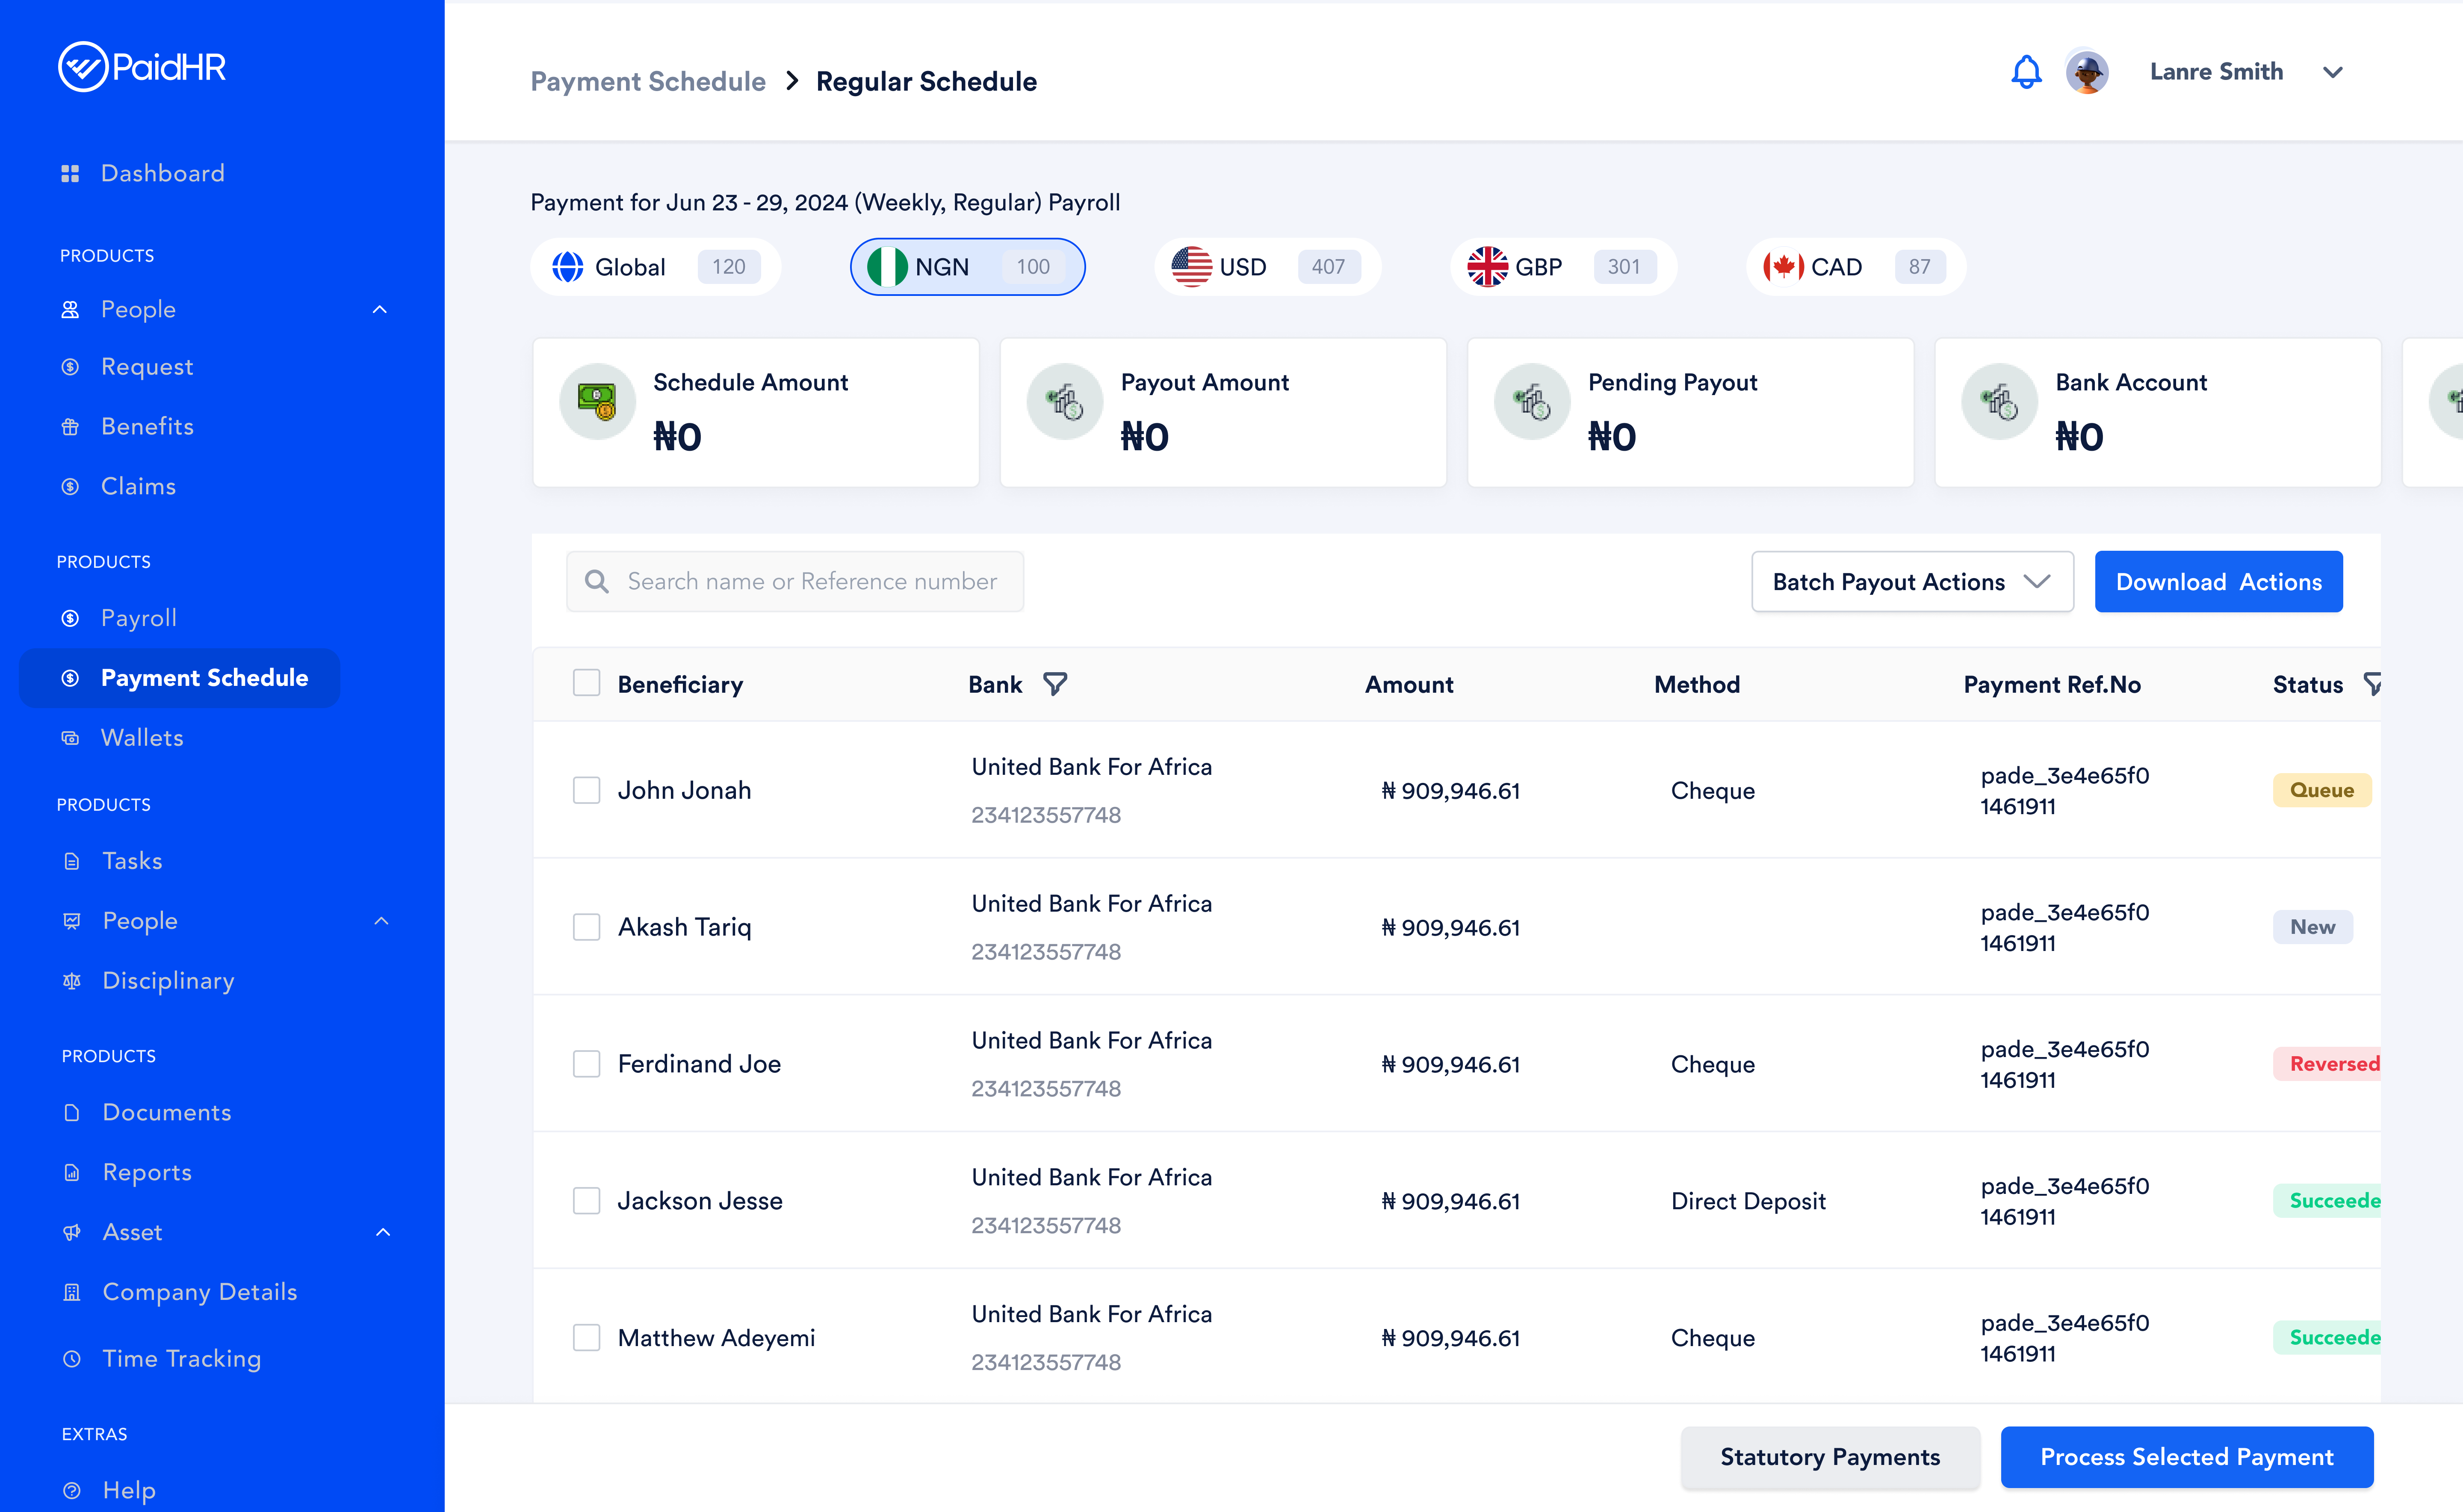Viewport: 2463px width, 1512px height.
Task: Click the Dashboard grid icon in sidebar
Action: 70,174
